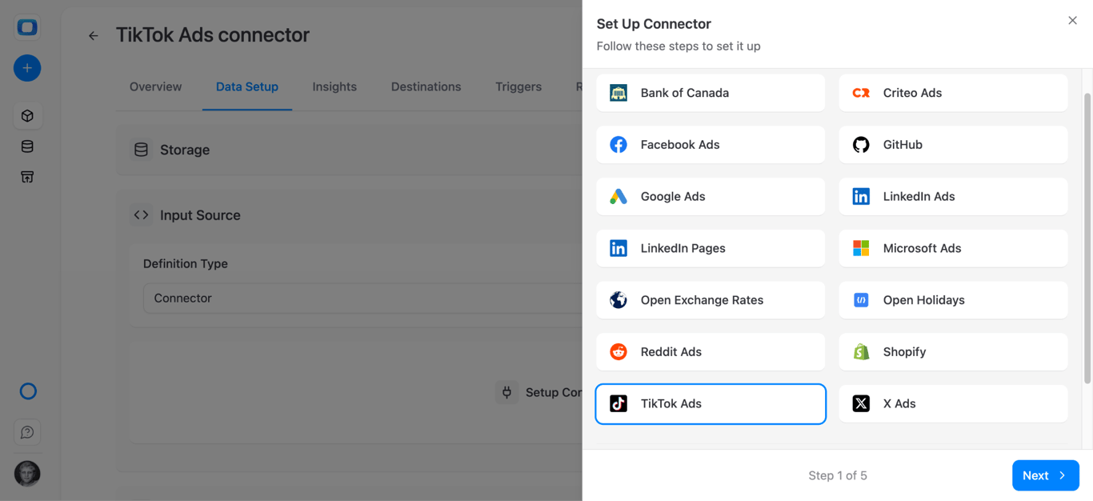This screenshot has width=1093, height=501.
Task: Expand the Storage section header
Action: [350, 150]
